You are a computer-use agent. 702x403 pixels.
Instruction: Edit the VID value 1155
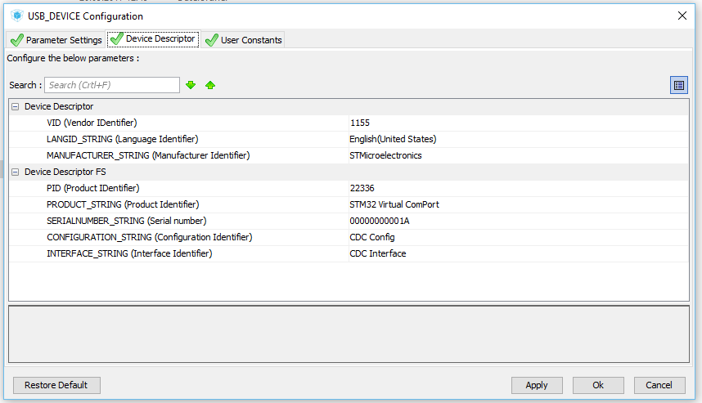click(x=519, y=123)
